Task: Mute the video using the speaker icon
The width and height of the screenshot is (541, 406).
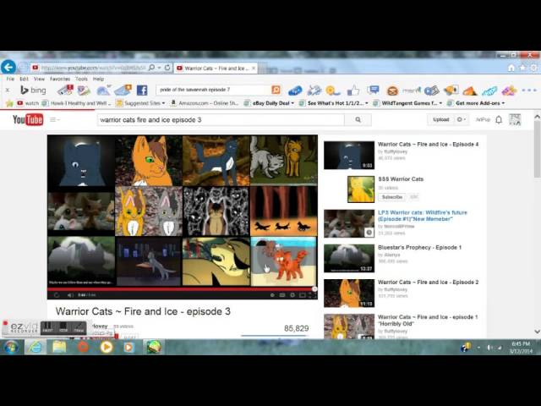Action: (70, 295)
